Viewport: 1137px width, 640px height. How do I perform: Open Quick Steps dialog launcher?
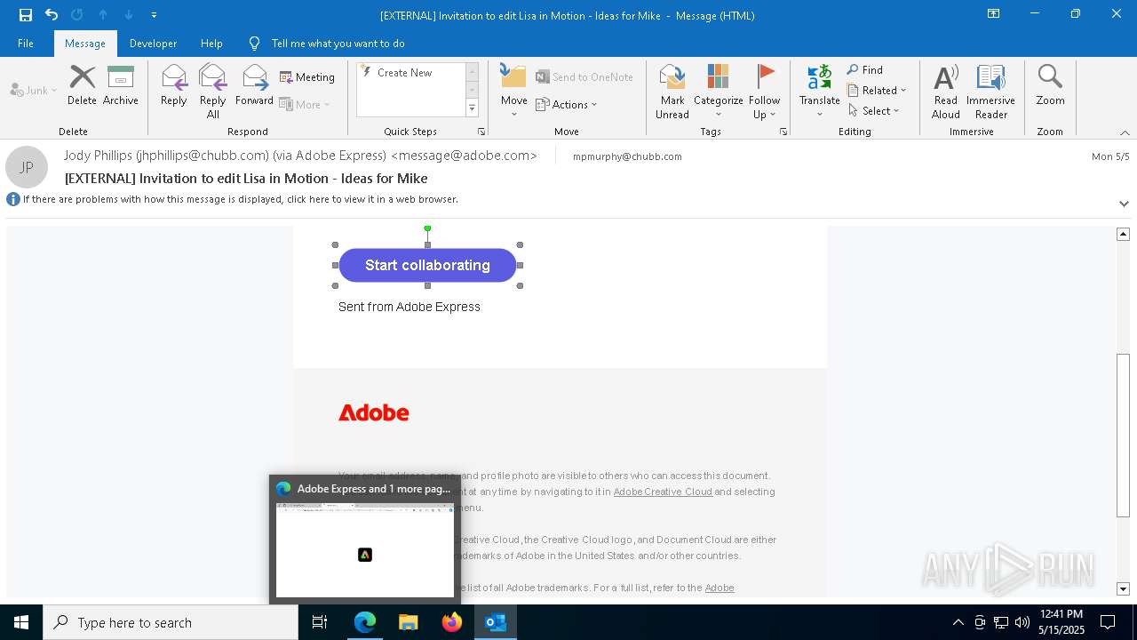(x=481, y=132)
